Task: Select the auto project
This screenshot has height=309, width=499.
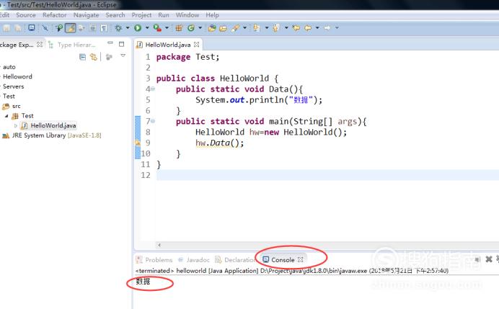Action: tap(9, 67)
